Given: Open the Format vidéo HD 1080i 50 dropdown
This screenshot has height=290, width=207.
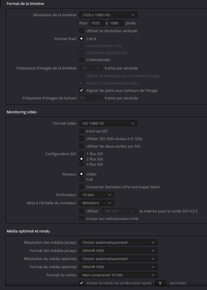Looking at the screenshot, I should [108, 123].
